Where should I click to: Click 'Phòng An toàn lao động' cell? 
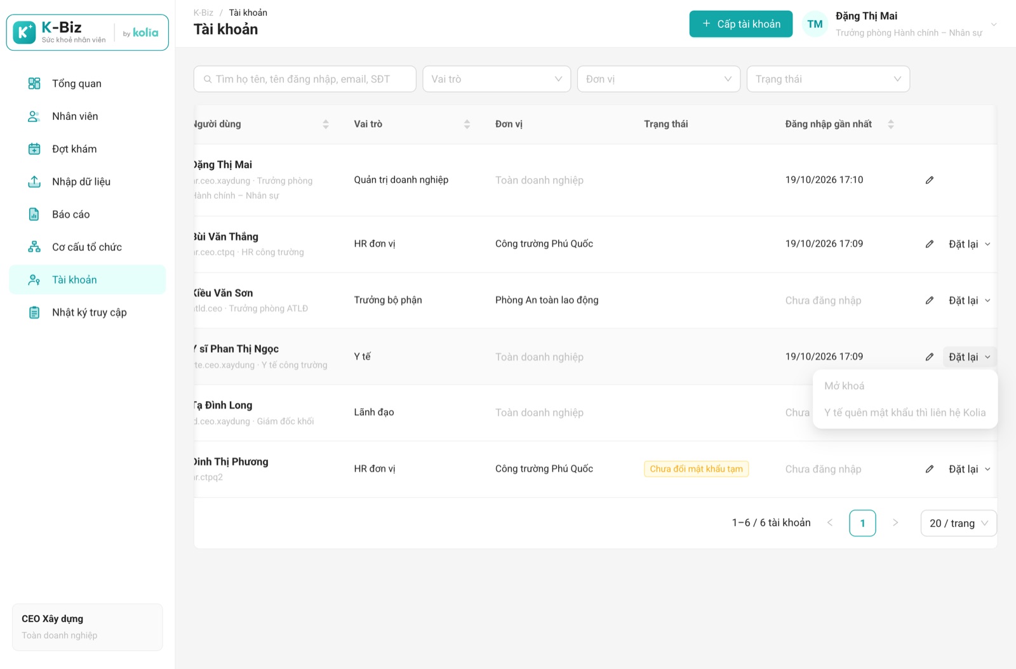(547, 300)
